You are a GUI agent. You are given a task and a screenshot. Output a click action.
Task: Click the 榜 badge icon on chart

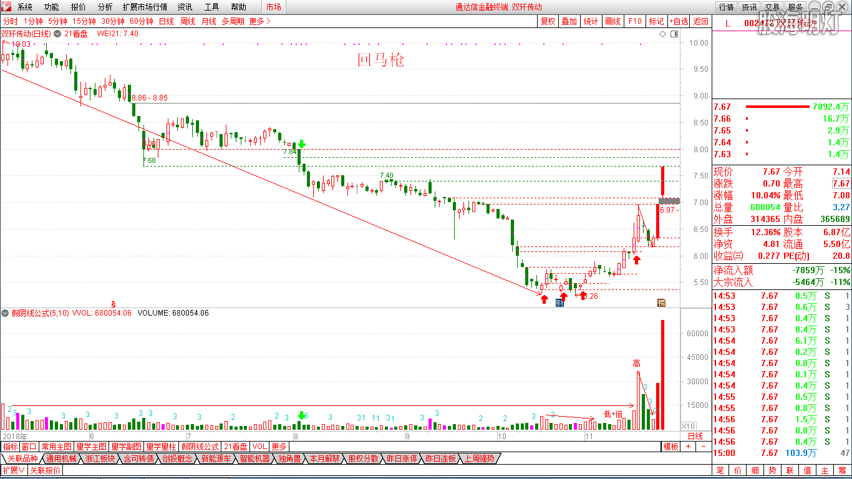pos(661,303)
